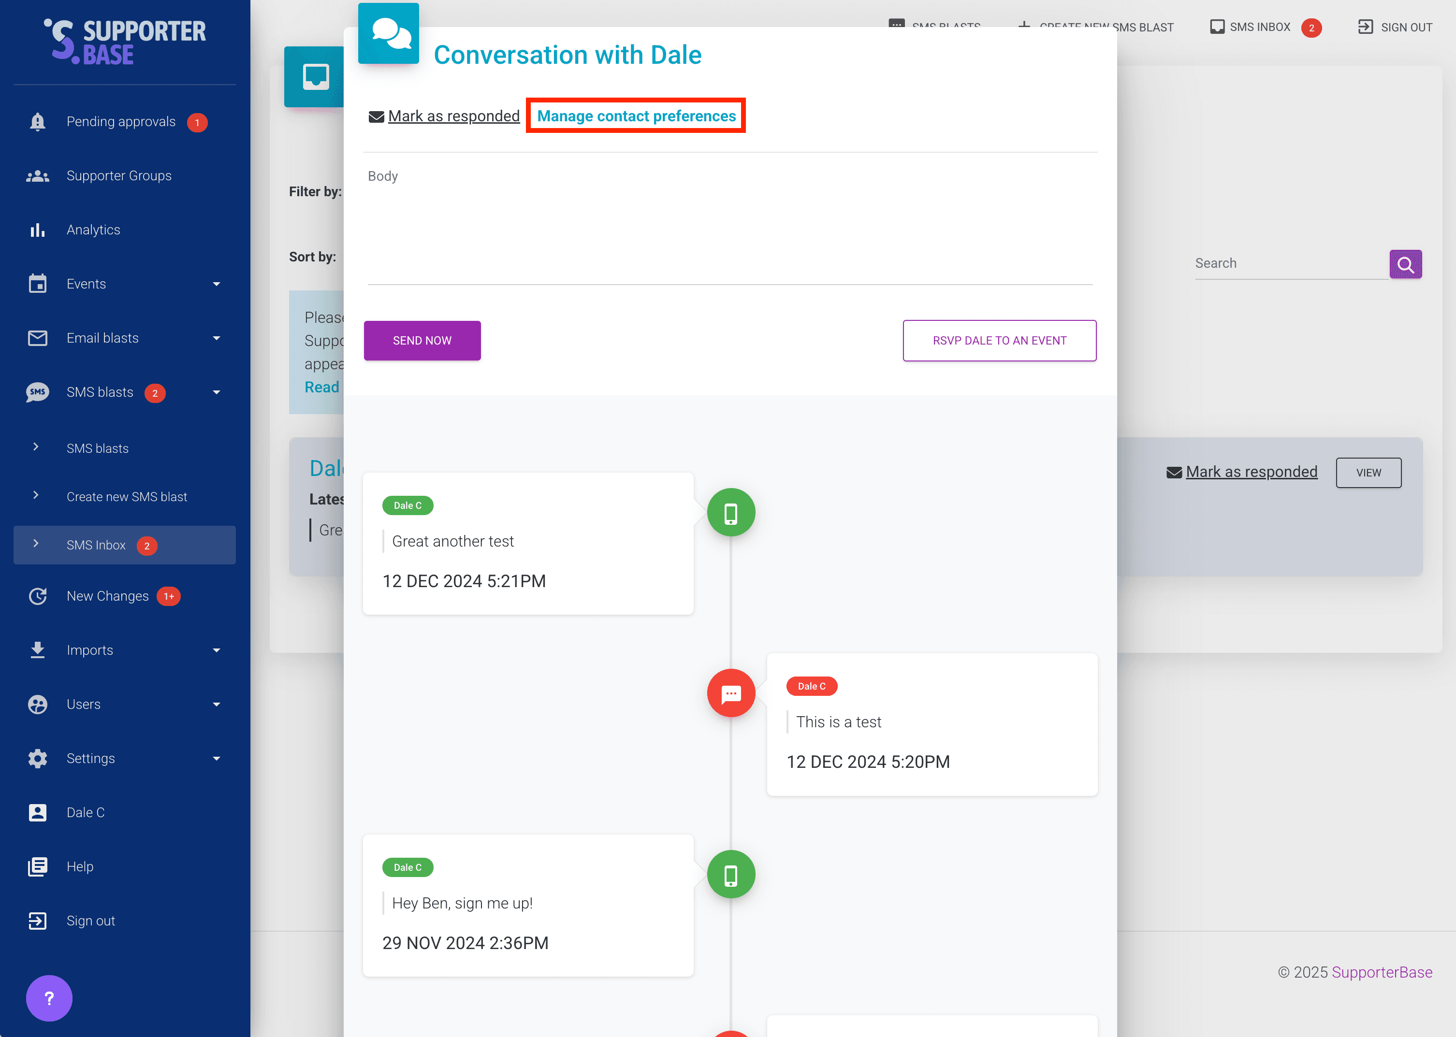The width and height of the screenshot is (1456, 1037).
Task: Click the purple search magnifier icon
Action: (x=1405, y=264)
